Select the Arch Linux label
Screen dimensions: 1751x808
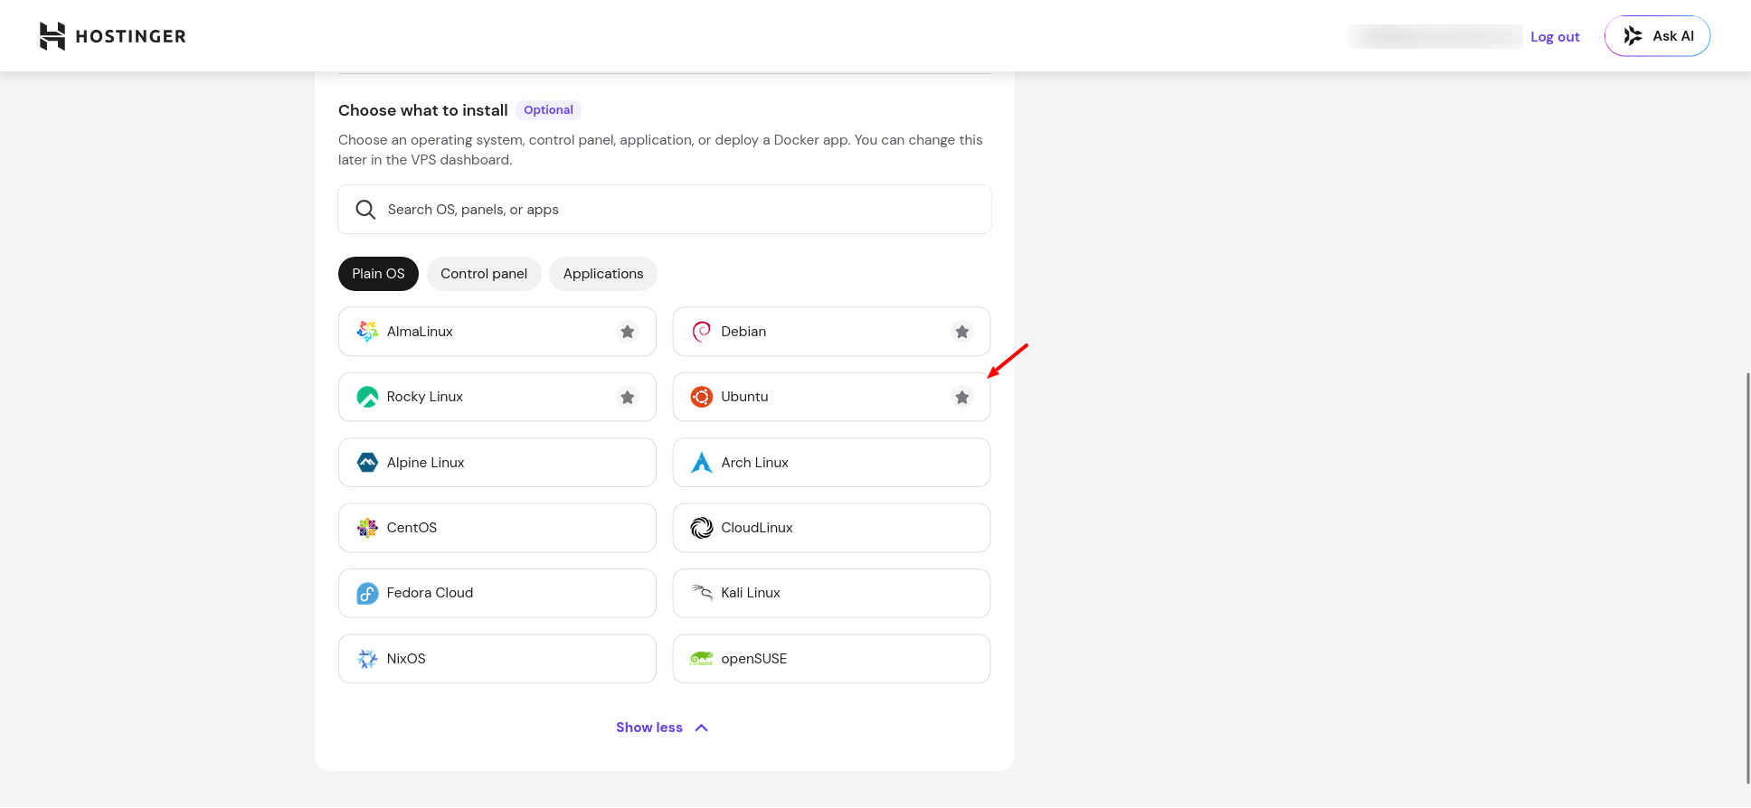tap(755, 463)
